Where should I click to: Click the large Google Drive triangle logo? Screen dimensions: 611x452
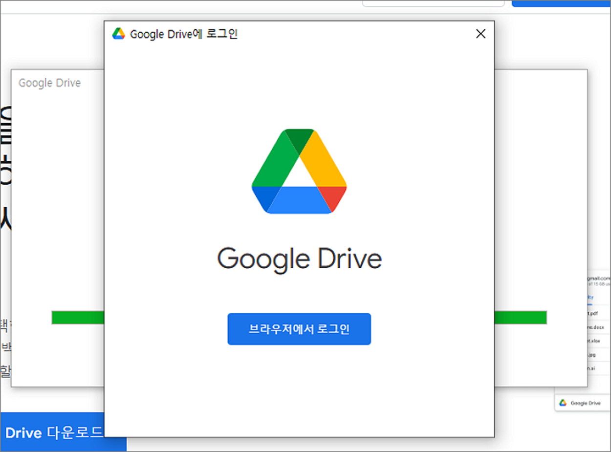(x=299, y=171)
